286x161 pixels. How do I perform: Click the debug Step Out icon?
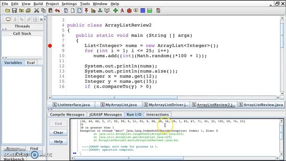click(x=29, y=19)
